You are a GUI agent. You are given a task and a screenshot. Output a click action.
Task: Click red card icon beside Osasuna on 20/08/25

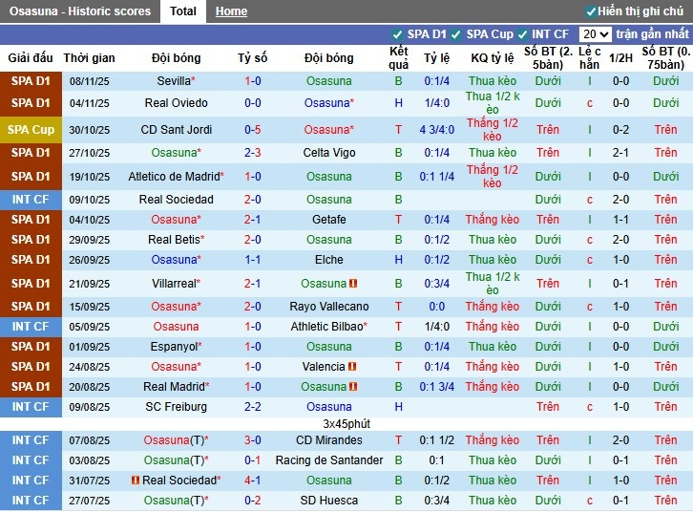pyautogui.click(x=353, y=387)
